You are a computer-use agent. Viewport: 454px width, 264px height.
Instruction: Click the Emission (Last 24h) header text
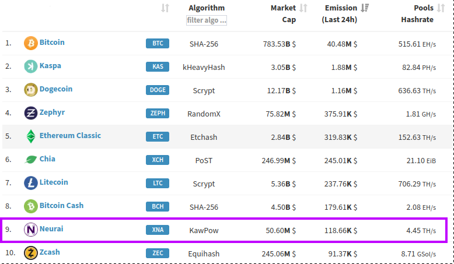tap(340, 13)
